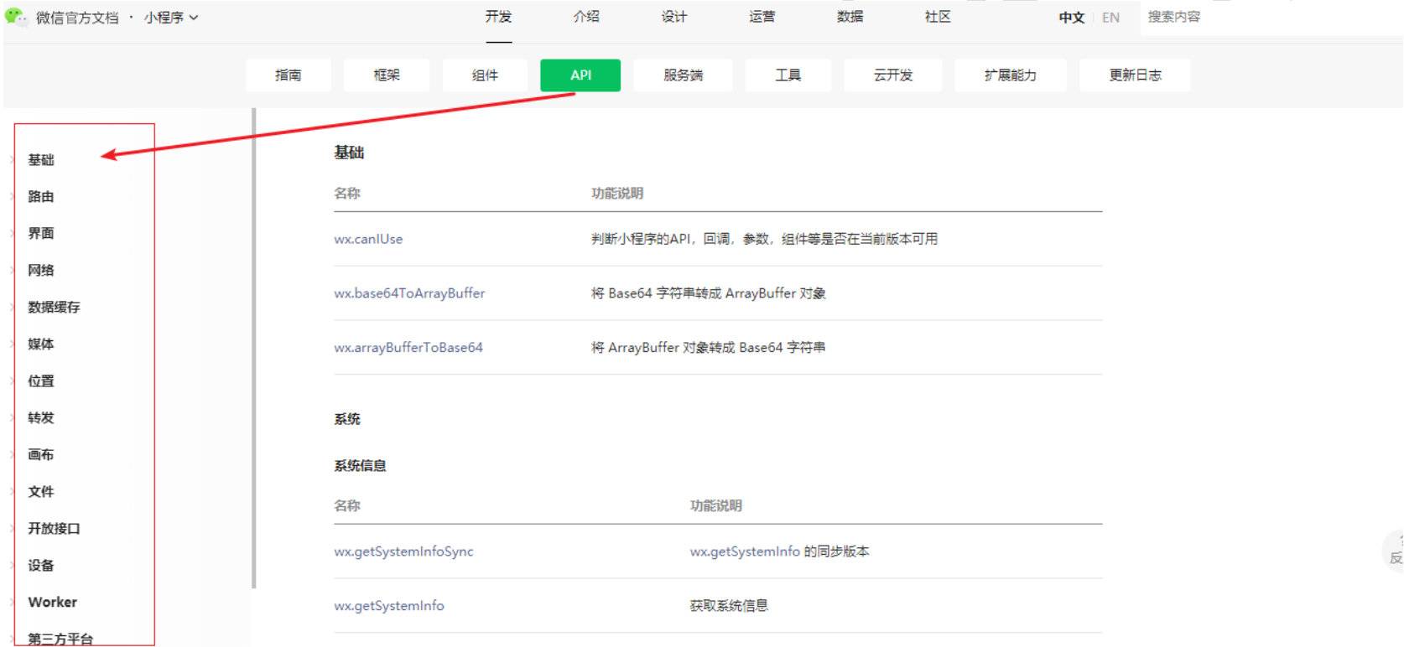
Task: Open wx.getSystemInfo link in name column
Action: (389, 606)
